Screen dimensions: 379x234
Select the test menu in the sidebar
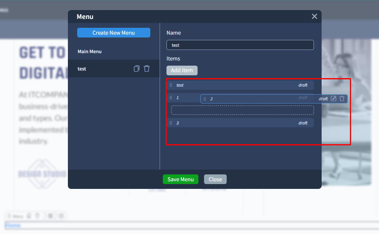114,69
